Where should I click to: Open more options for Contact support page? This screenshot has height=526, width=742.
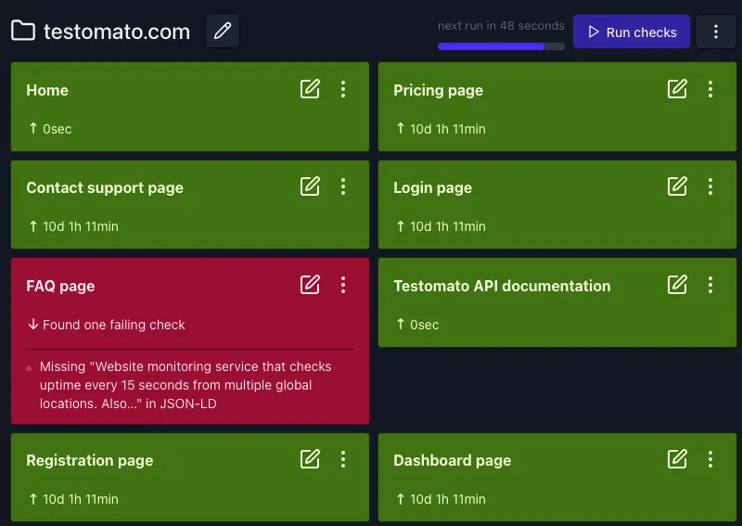(343, 186)
